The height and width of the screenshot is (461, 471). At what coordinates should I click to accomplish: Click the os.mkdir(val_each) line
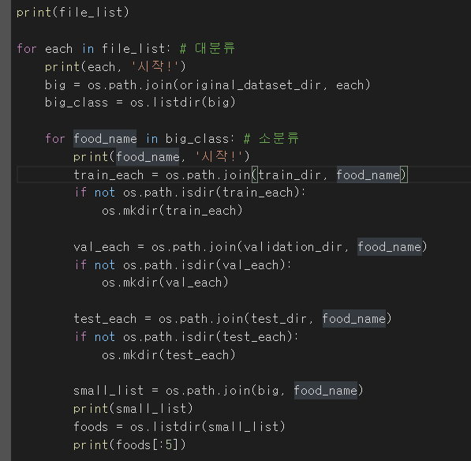(165, 283)
